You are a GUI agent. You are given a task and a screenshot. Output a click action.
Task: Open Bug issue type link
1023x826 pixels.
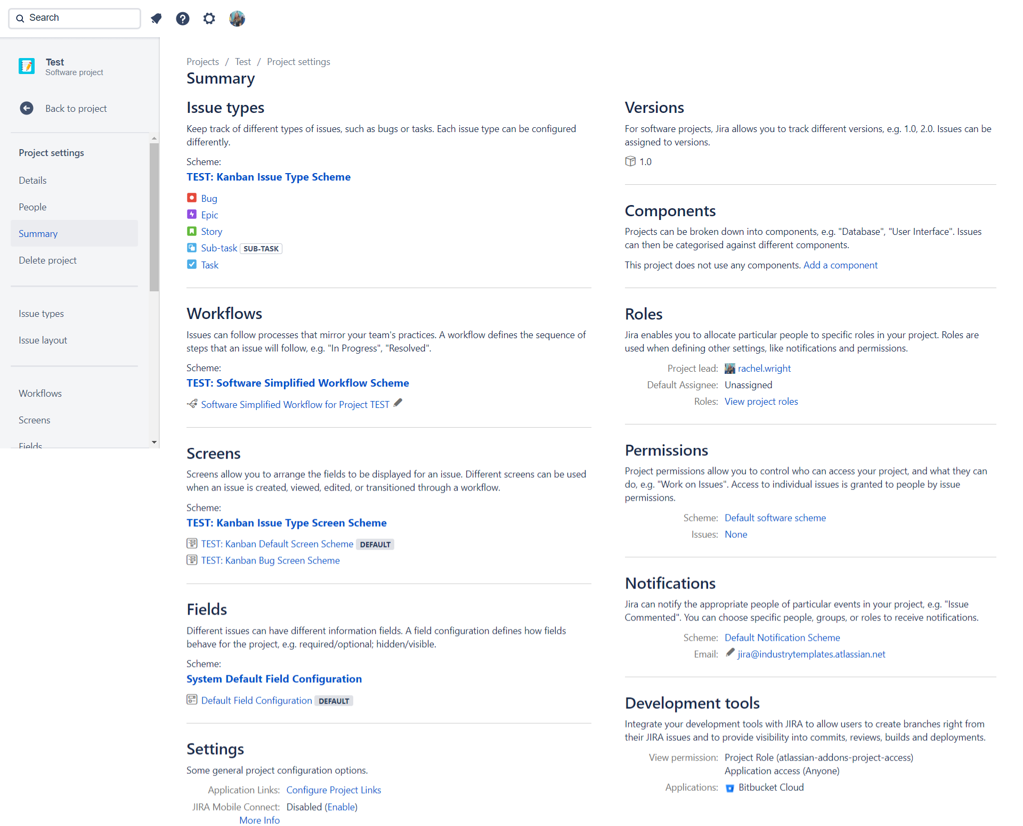point(209,198)
